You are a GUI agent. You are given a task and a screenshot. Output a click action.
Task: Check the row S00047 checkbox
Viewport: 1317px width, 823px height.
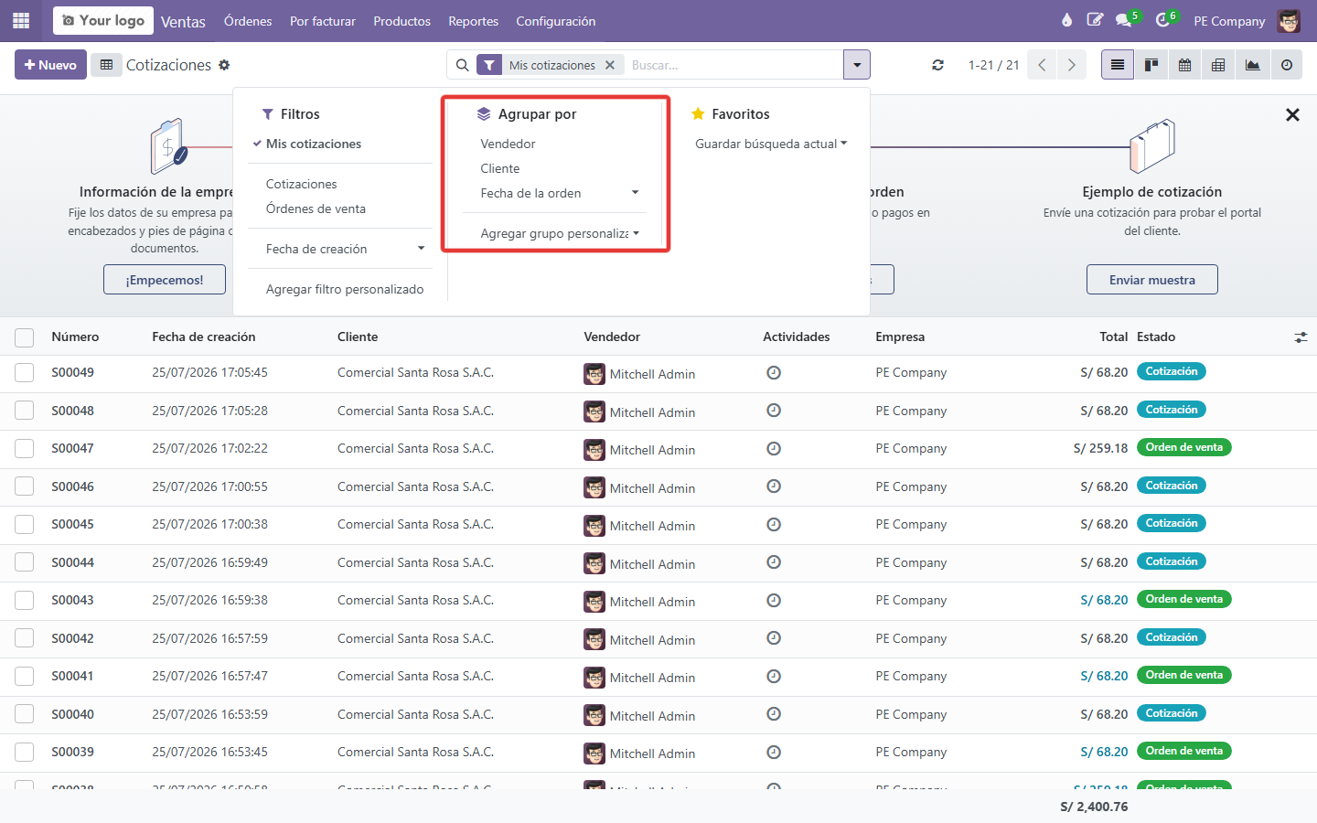[x=25, y=449]
